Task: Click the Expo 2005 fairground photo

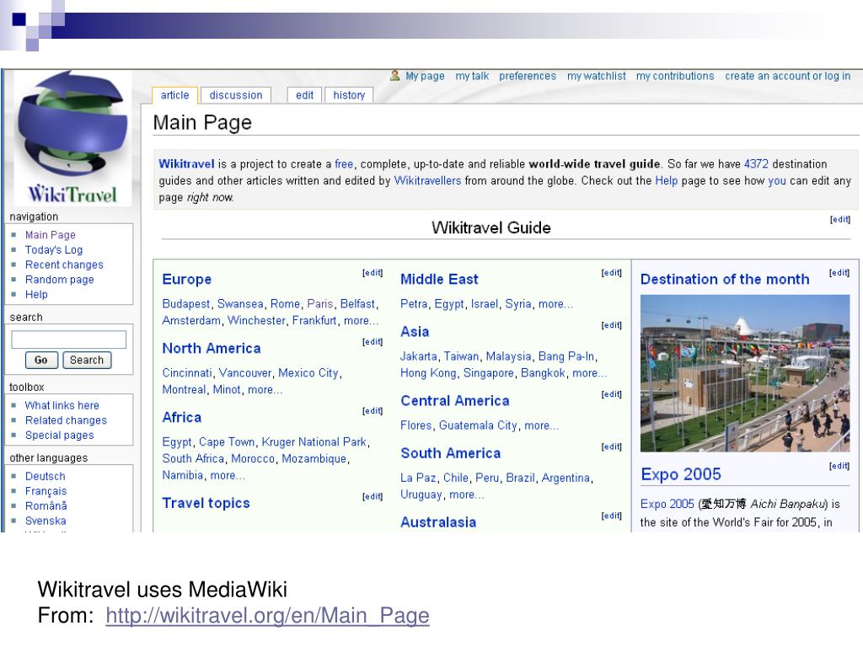Action: [745, 373]
